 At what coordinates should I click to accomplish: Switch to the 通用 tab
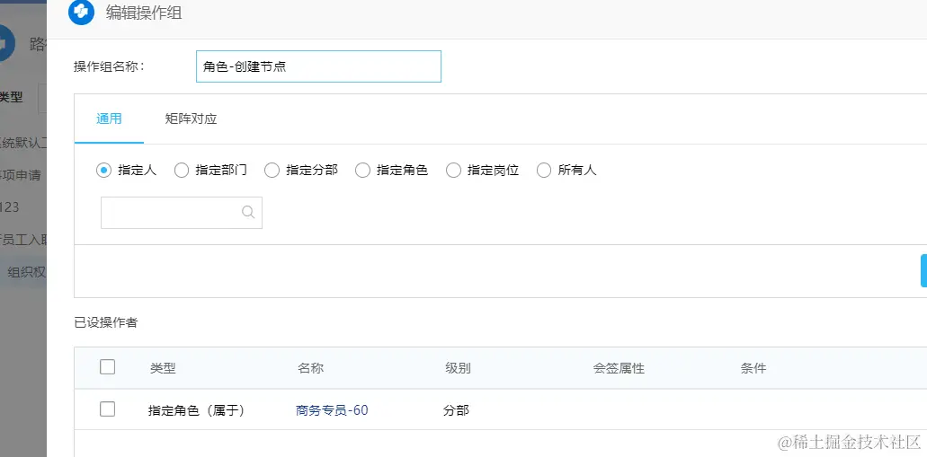tap(109, 119)
